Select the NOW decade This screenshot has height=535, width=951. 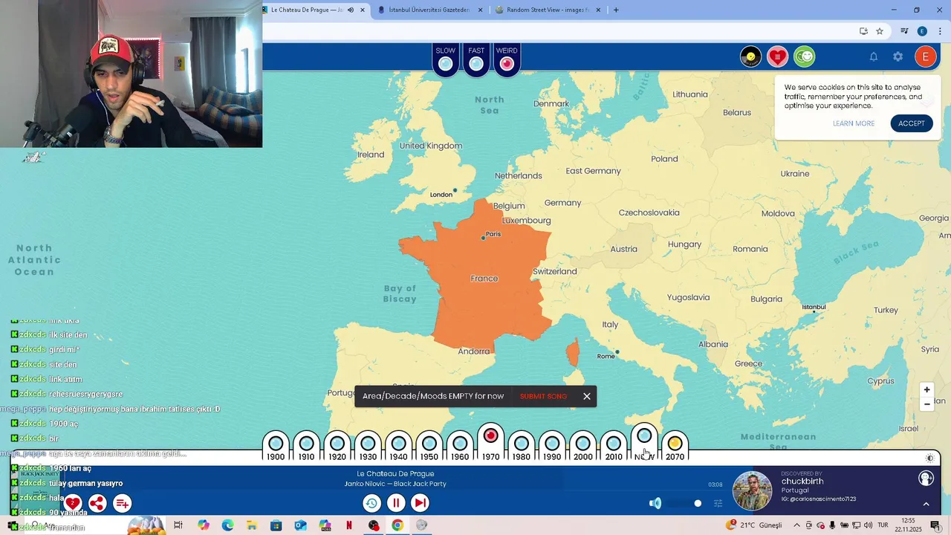(x=644, y=443)
